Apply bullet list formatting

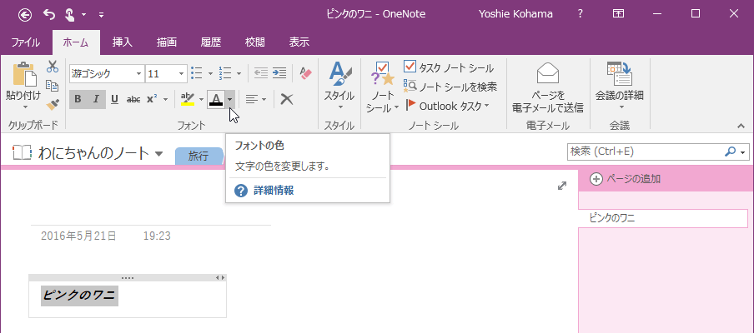(197, 73)
